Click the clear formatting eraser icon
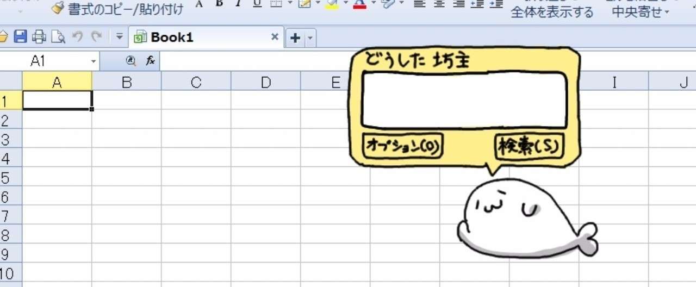696x287 pixels. (388, 4)
